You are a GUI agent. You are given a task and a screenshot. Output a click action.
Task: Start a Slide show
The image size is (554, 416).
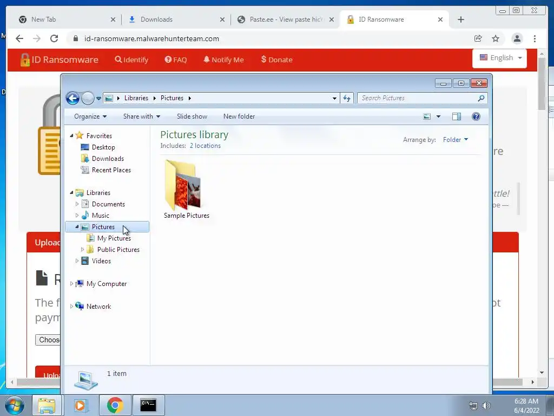pos(192,116)
